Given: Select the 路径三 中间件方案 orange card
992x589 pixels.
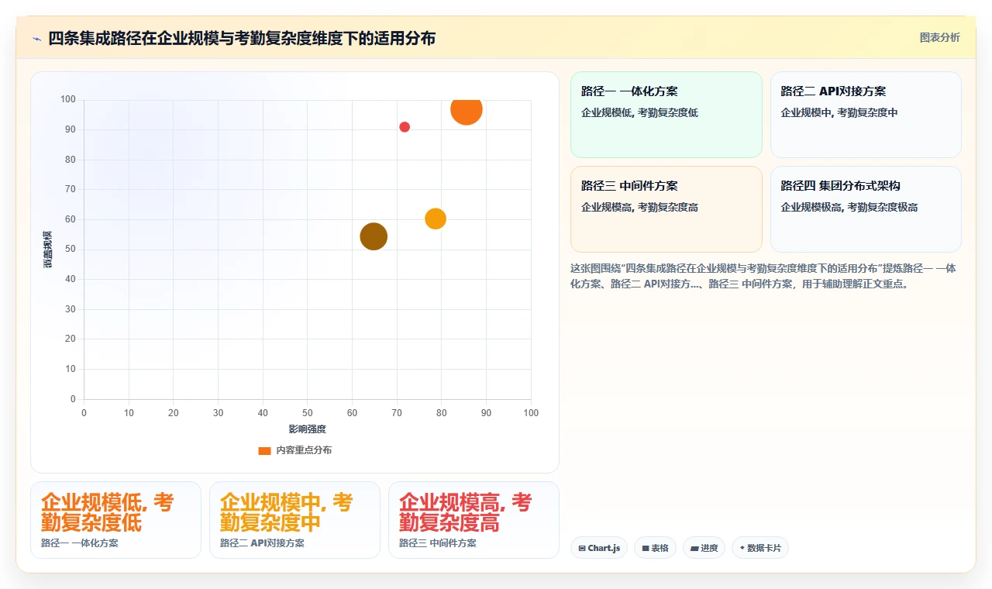Looking at the screenshot, I should point(666,209).
